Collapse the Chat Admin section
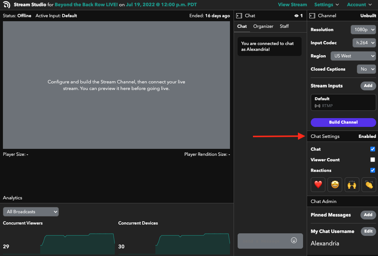378x256 pixels. tap(342, 201)
